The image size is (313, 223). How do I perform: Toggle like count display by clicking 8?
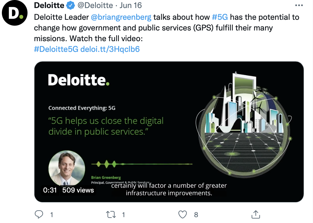tap(196, 214)
